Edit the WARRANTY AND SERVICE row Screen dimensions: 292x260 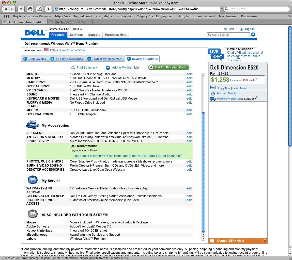click(189, 188)
